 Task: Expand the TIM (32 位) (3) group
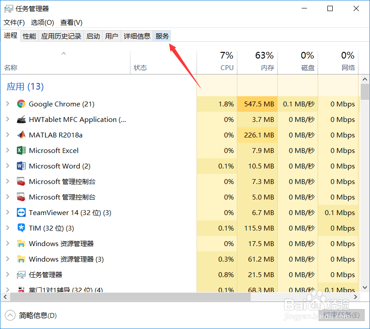[8, 228]
